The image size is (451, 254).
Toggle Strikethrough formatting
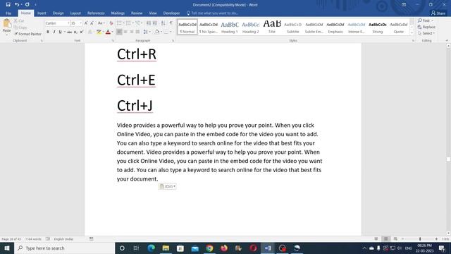(x=69, y=32)
